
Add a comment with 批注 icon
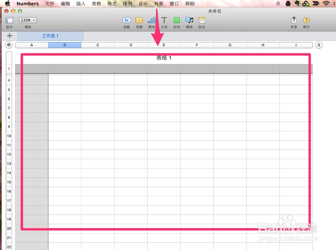(202, 20)
